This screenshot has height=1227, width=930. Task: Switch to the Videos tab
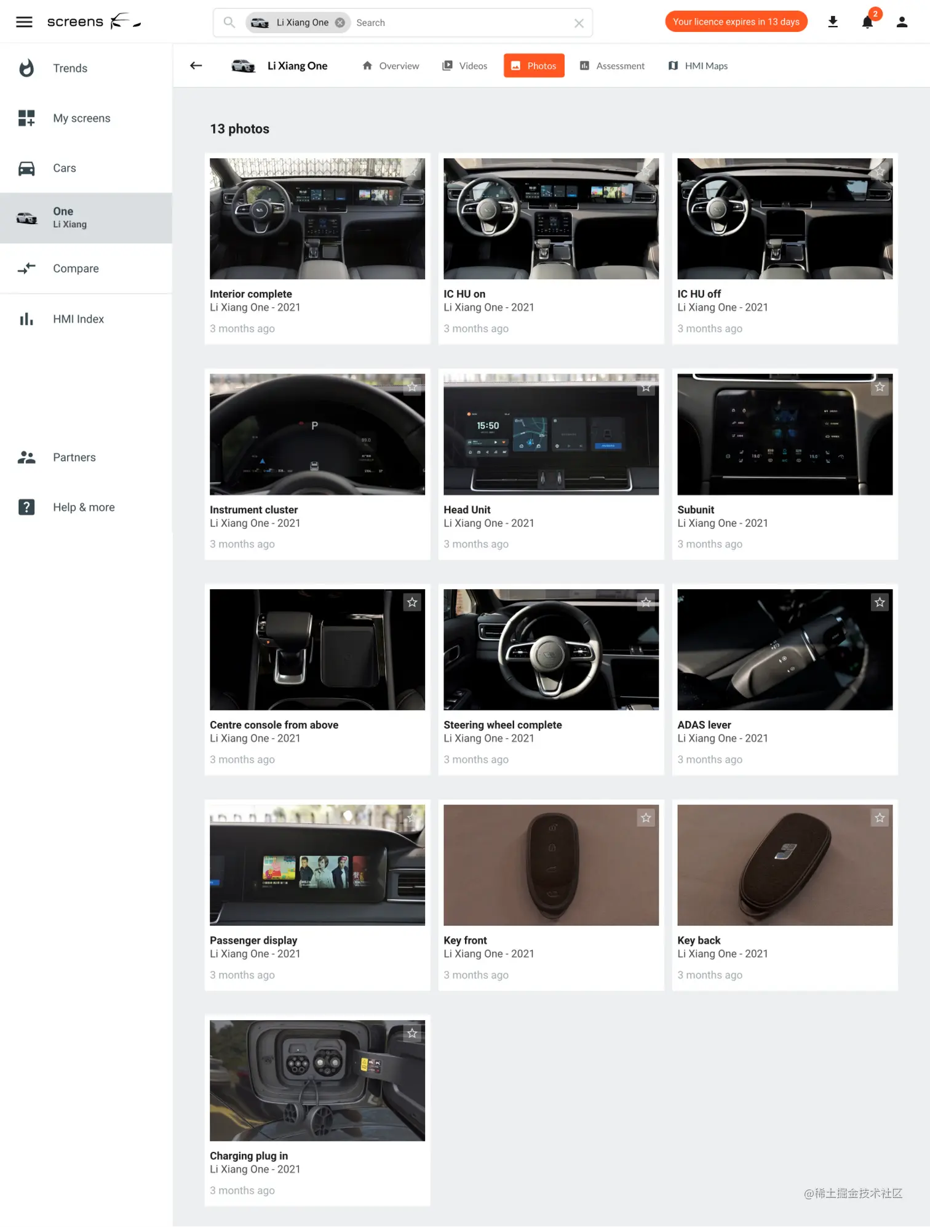[465, 66]
